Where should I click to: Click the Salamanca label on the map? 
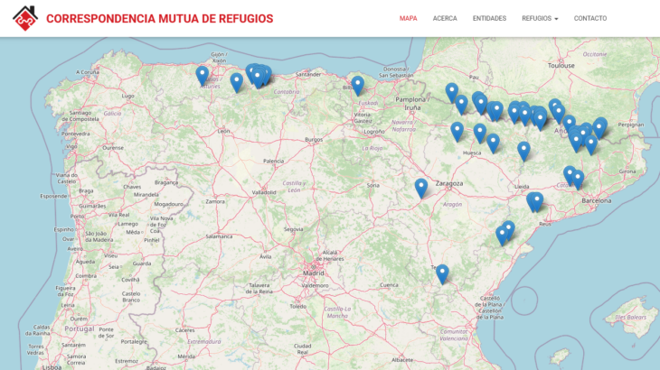click(219, 236)
